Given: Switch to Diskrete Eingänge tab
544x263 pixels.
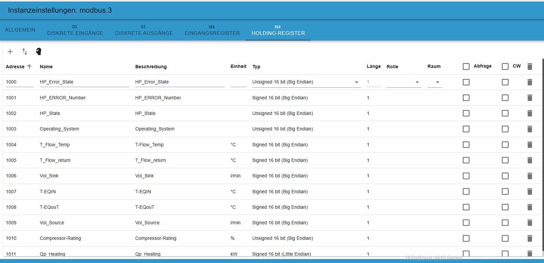Looking at the screenshot, I should [75, 30].
